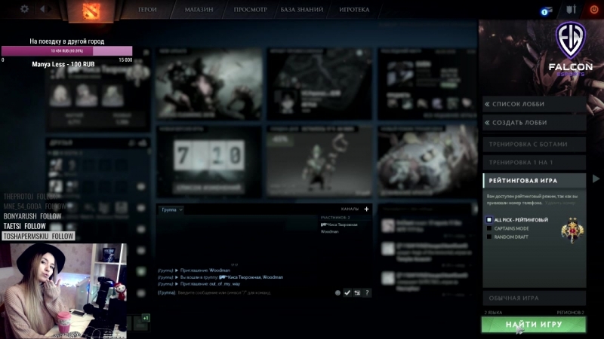Expand the Группа chat tab dropdown

pyautogui.click(x=171, y=209)
